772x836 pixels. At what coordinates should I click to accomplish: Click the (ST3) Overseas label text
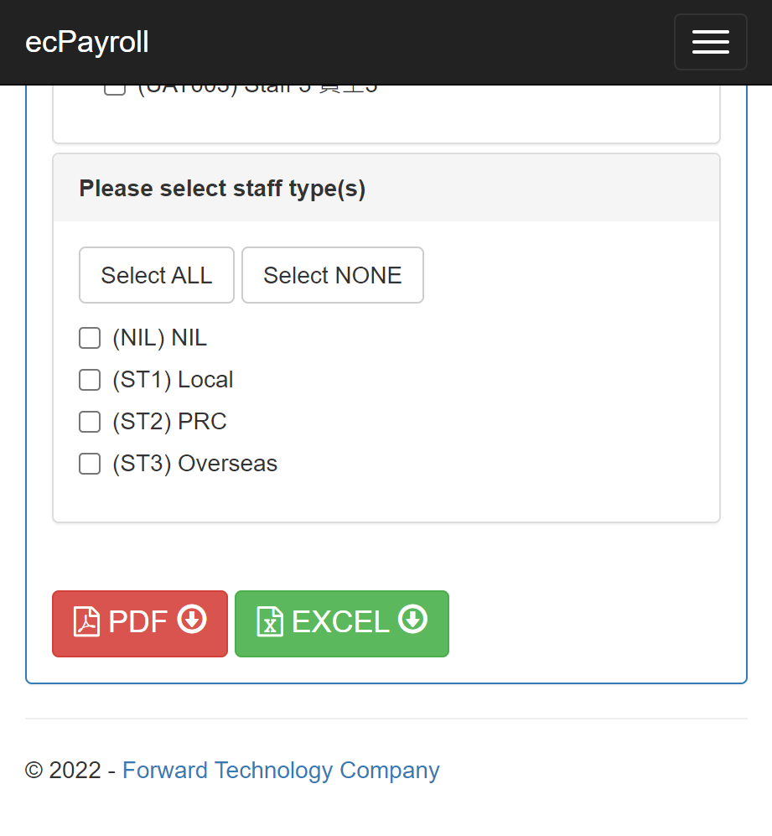pos(195,464)
